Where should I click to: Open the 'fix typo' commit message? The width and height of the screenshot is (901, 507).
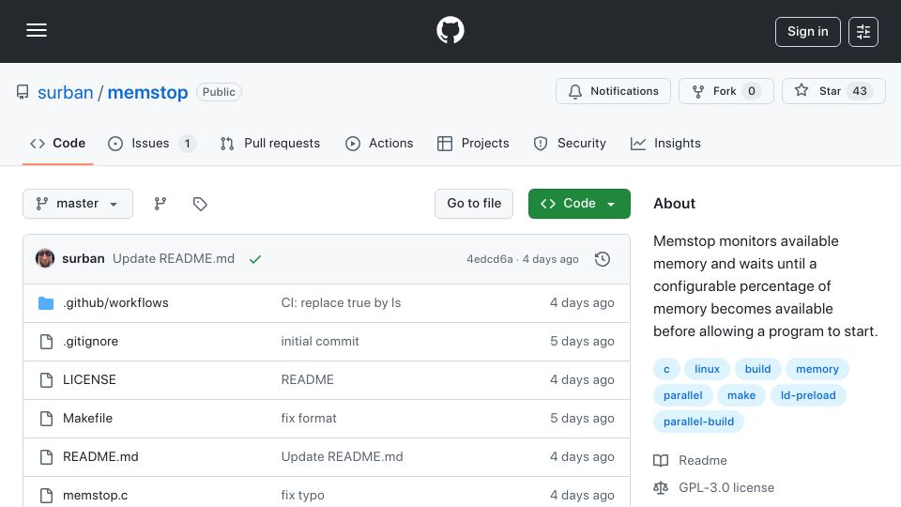pyautogui.click(x=303, y=496)
